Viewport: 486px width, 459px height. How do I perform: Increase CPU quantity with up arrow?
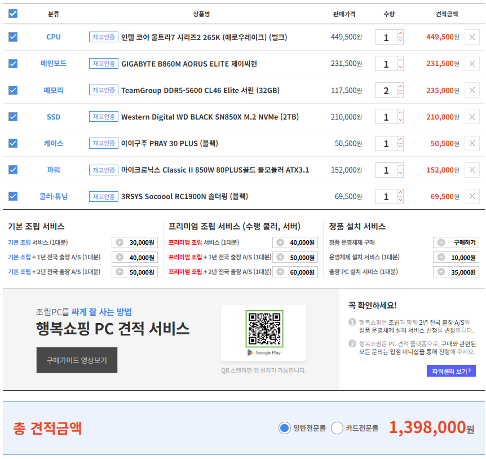coord(400,33)
